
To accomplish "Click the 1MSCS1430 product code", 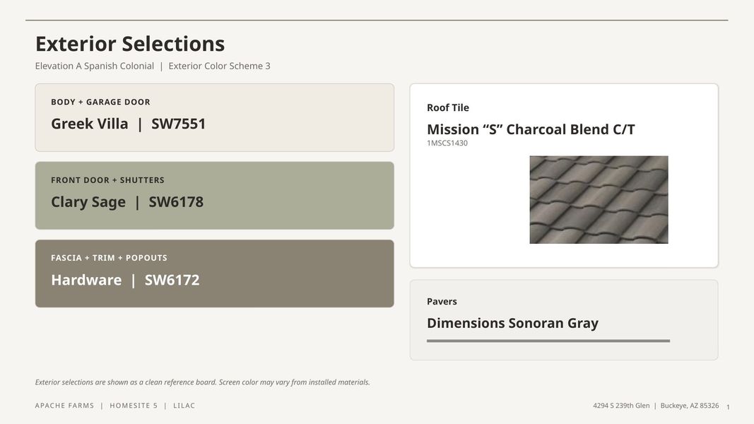I will click(x=447, y=143).
